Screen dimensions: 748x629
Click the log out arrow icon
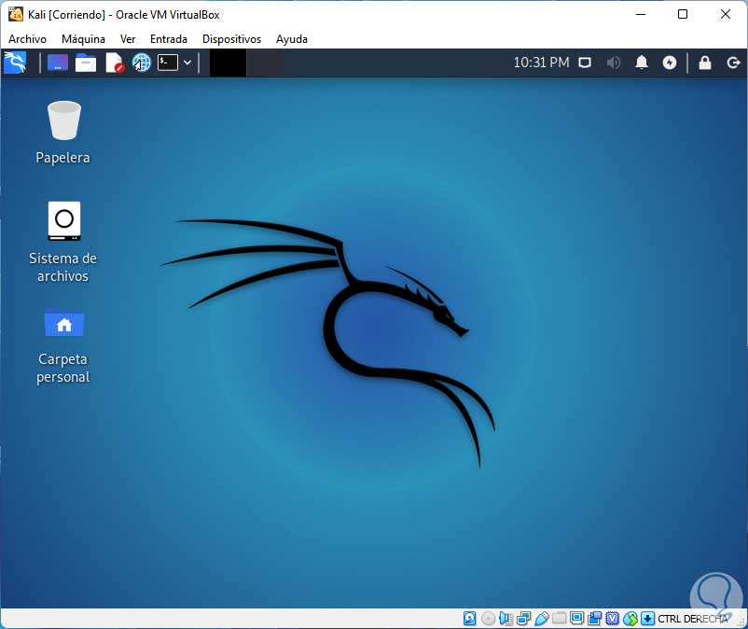[x=733, y=63]
